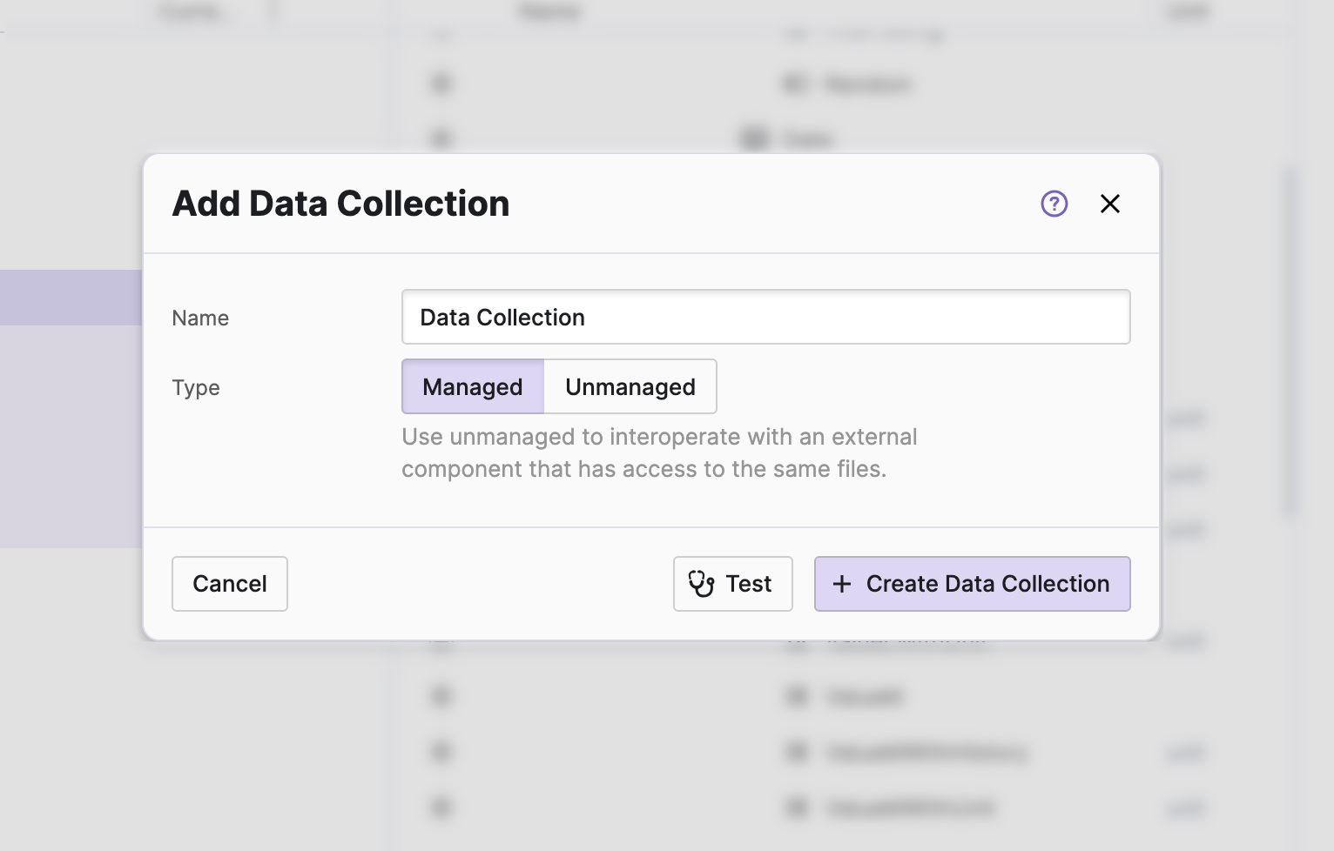Click the Name field label

200,318
